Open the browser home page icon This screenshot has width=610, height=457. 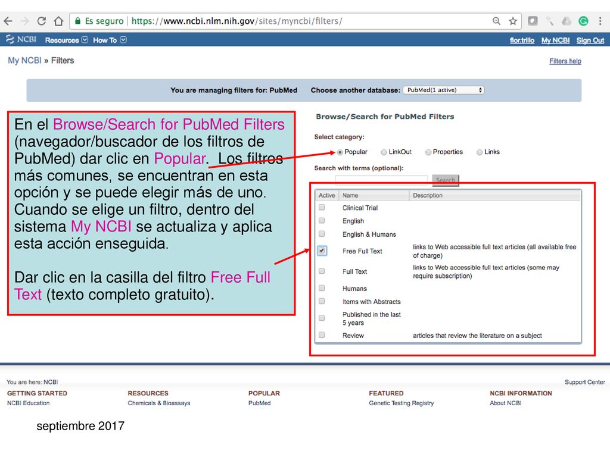coord(58,21)
